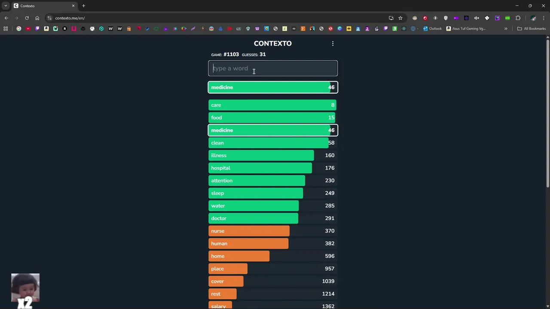Click the white shield extension icon

tap(446, 18)
